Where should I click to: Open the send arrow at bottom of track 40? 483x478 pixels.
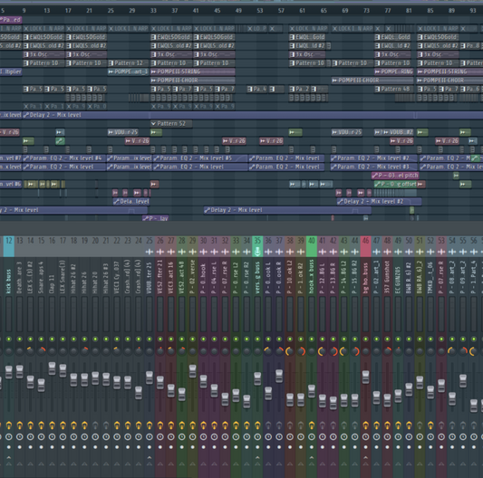[312, 458]
